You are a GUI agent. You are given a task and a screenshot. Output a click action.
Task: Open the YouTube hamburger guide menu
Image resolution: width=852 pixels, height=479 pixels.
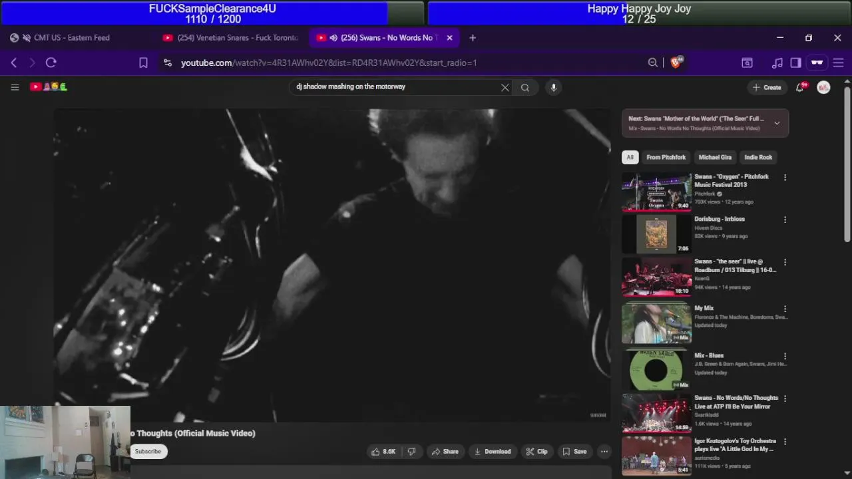(15, 87)
